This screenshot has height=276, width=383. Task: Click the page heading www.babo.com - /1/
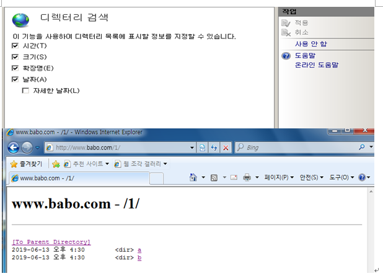[x=76, y=203]
